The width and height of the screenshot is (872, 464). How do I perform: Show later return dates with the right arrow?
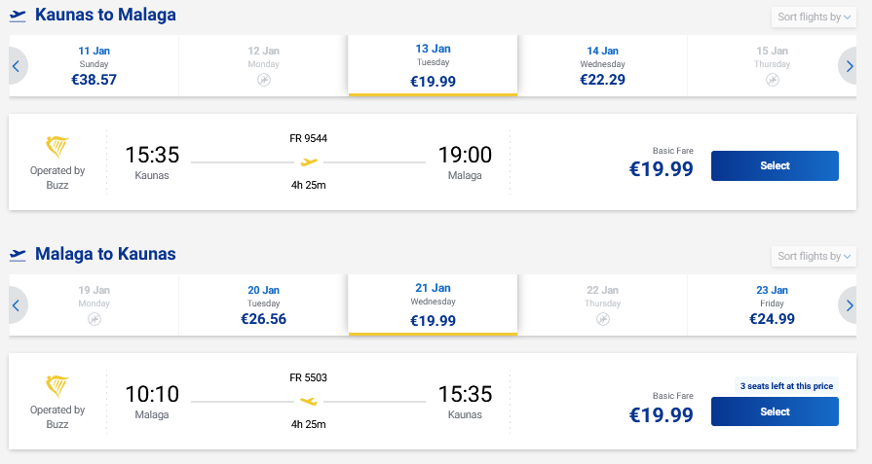click(x=852, y=305)
